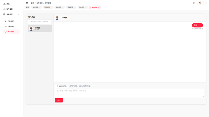Focus the message input box
Screen dimensions: 209x117
click(129, 93)
